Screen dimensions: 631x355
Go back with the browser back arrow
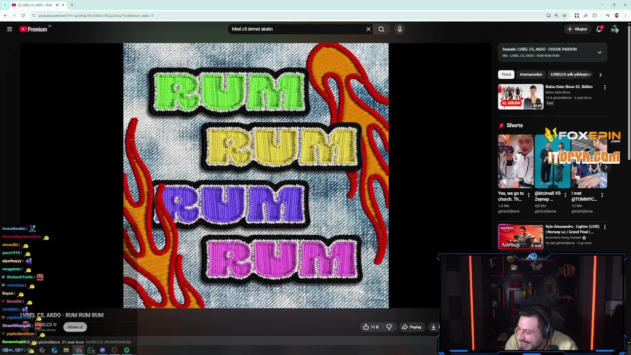tap(5, 15)
